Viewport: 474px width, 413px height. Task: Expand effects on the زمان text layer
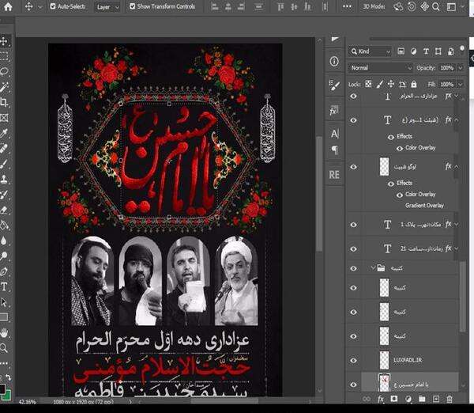[457, 248]
